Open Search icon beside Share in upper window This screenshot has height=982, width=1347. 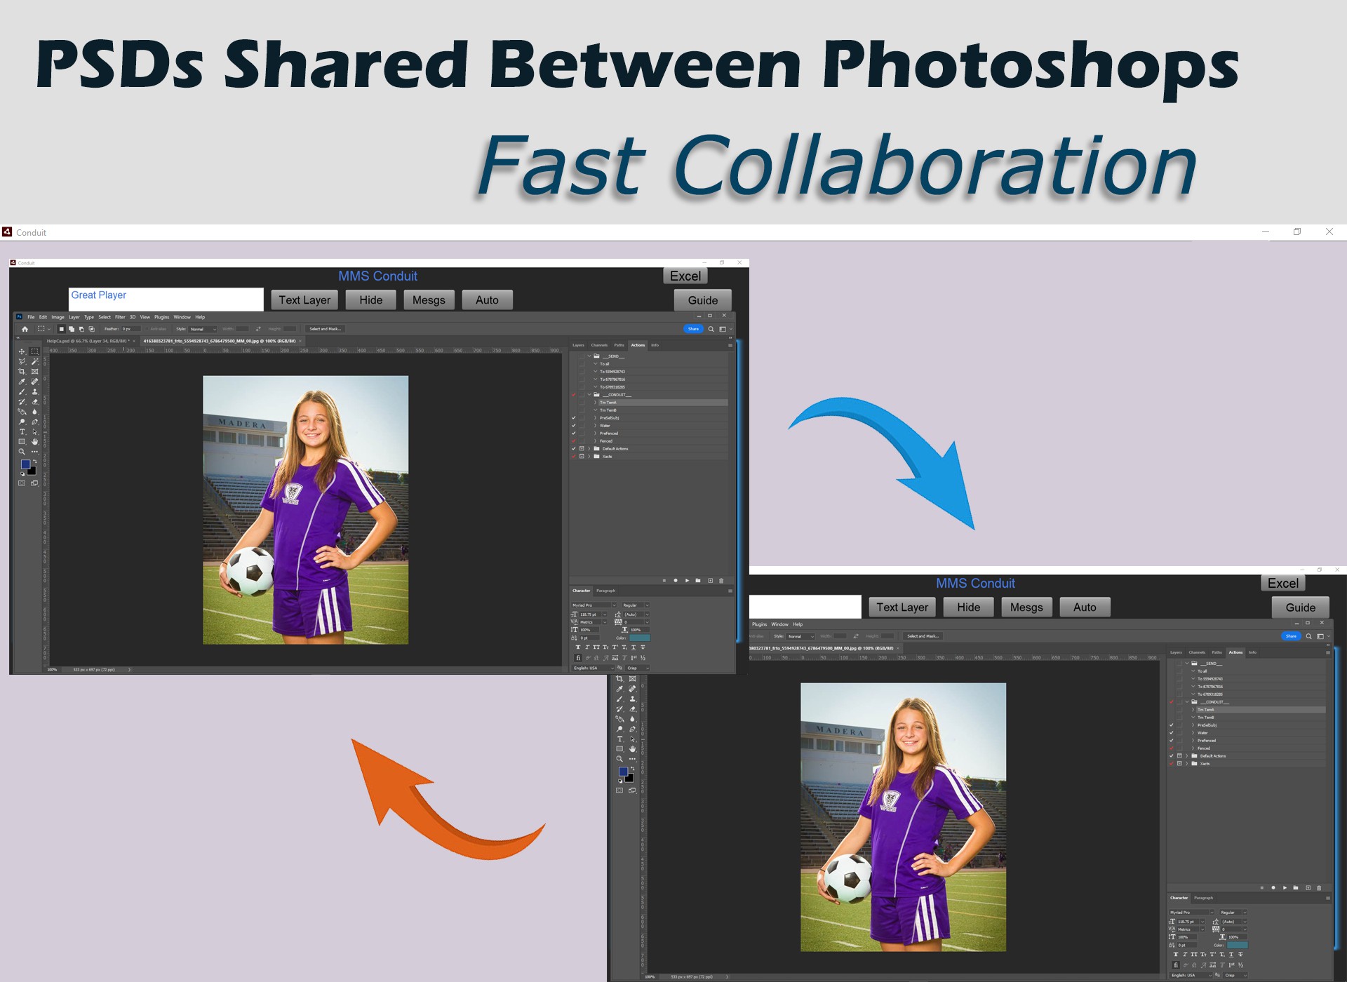pyautogui.click(x=711, y=329)
